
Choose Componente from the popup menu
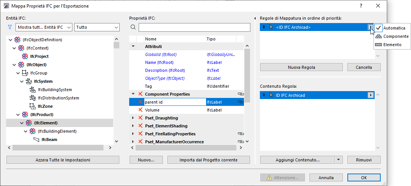point(395,36)
